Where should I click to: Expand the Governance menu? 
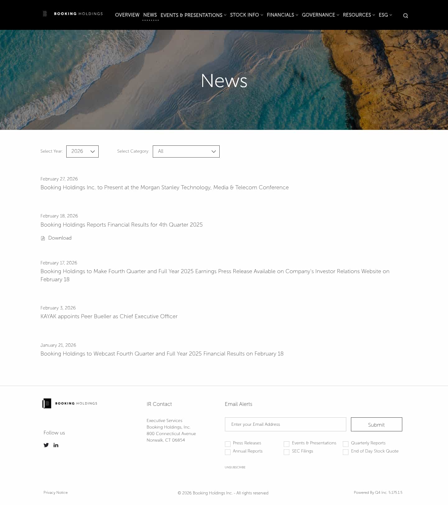pyautogui.click(x=320, y=15)
